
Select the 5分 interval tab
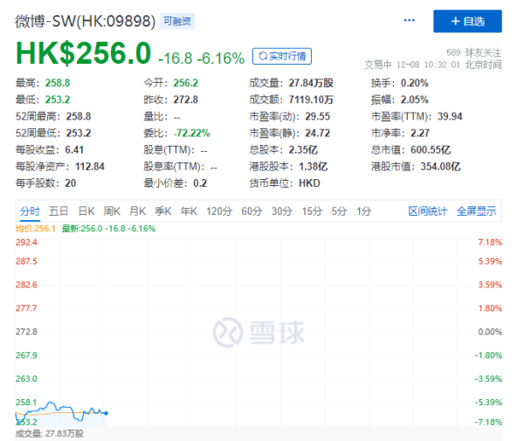click(x=339, y=211)
